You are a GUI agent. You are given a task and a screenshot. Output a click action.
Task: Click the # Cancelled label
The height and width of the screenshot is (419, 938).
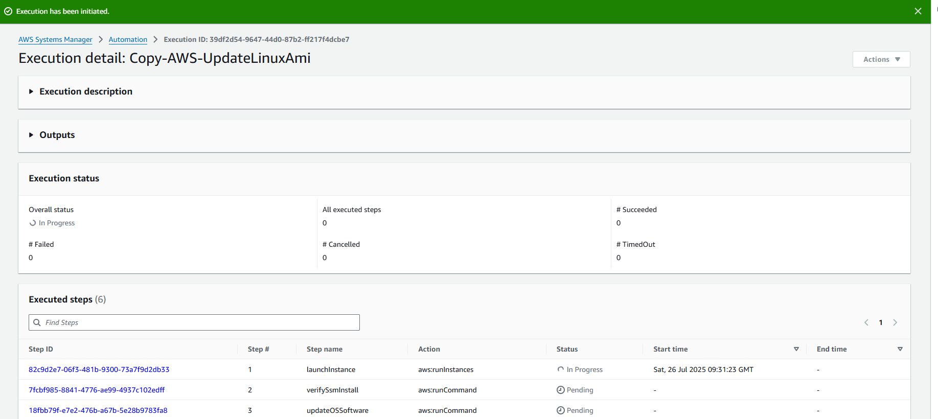pyautogui.click(x=341, y=244)
